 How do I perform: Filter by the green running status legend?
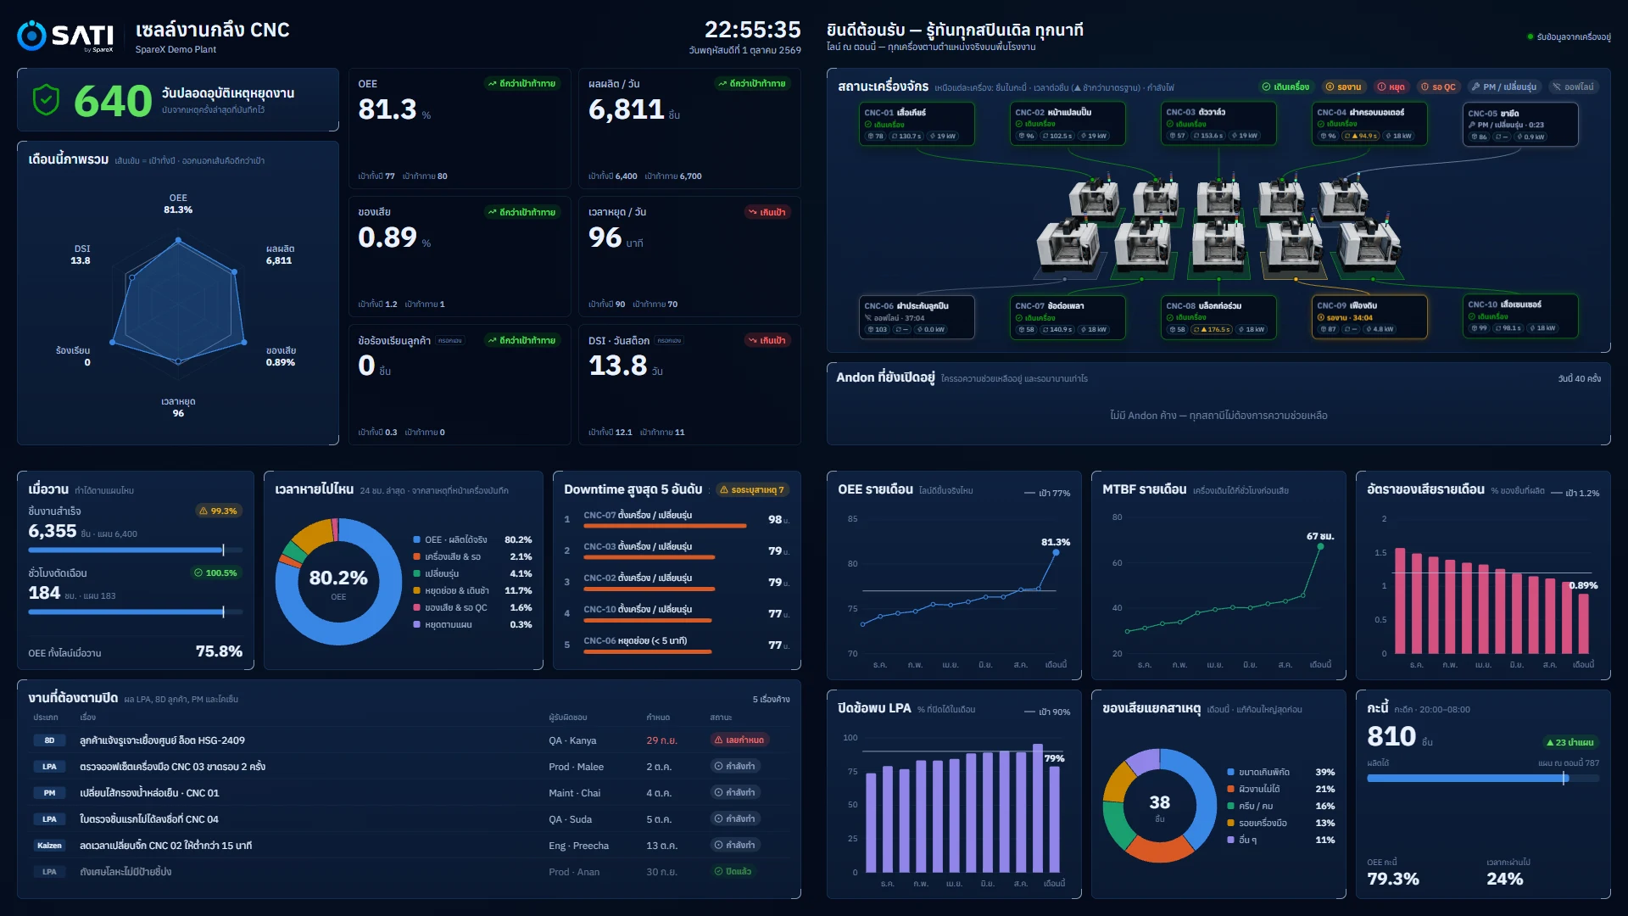coord(1285,87)
